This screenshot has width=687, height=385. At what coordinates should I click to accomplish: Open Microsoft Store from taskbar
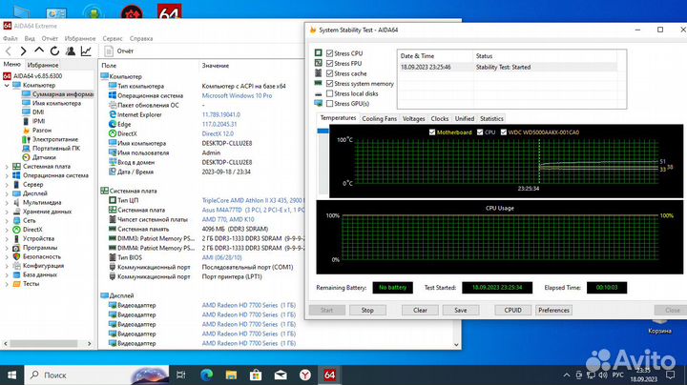256,375
